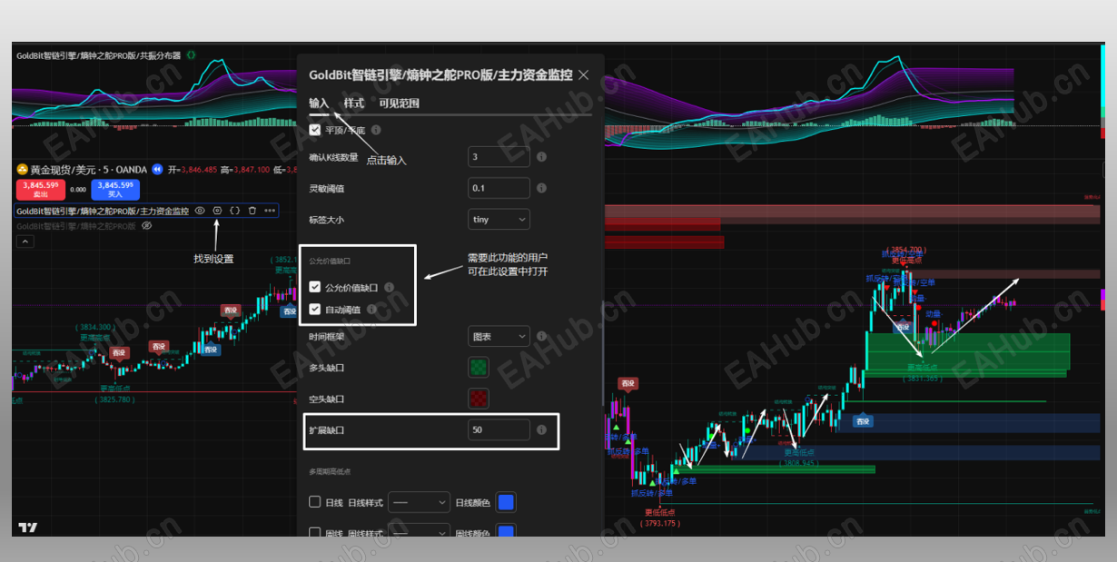Image resolution: width=1117 pixels, height=562 pixels.
Task: Click the 3825.780 price label
Action: tap(115, 399)
